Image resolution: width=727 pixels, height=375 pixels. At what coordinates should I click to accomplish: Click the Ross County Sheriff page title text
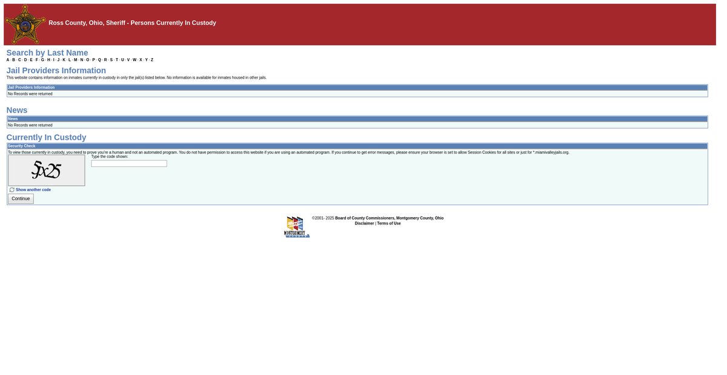point(132,23)
